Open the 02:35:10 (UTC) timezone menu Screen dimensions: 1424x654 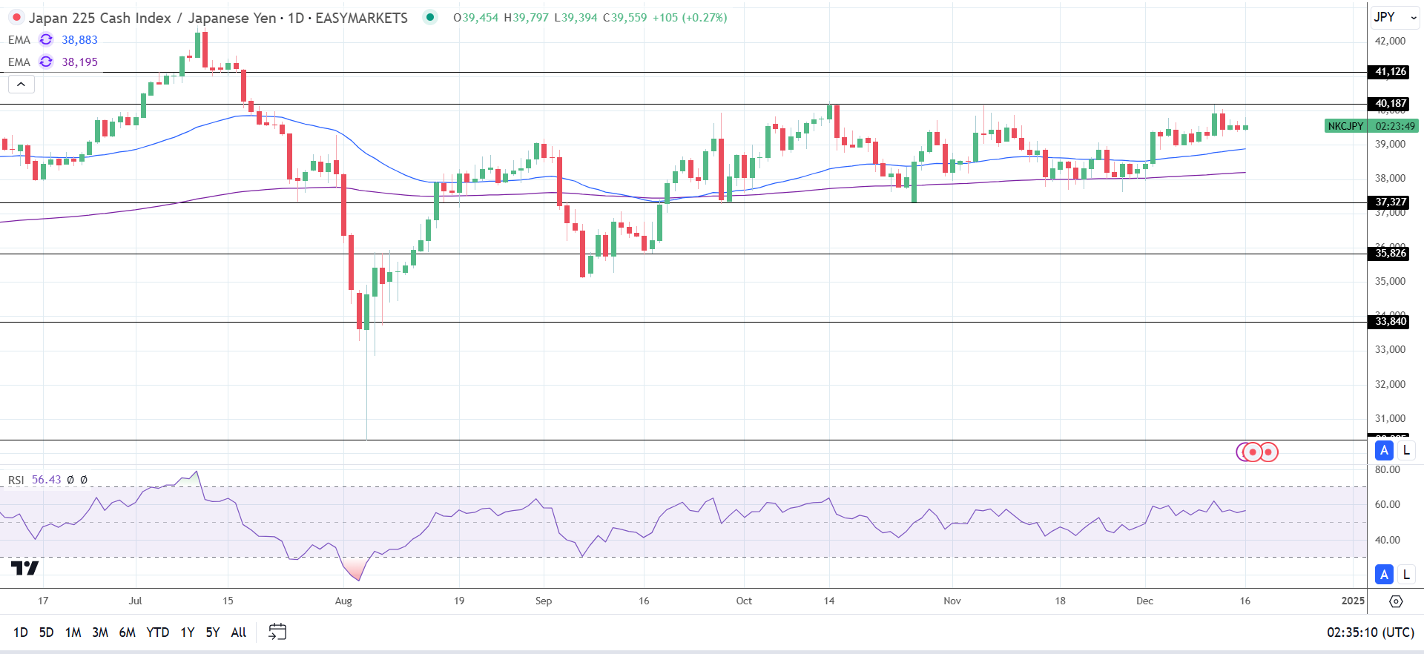click(x=1370, y=632)
